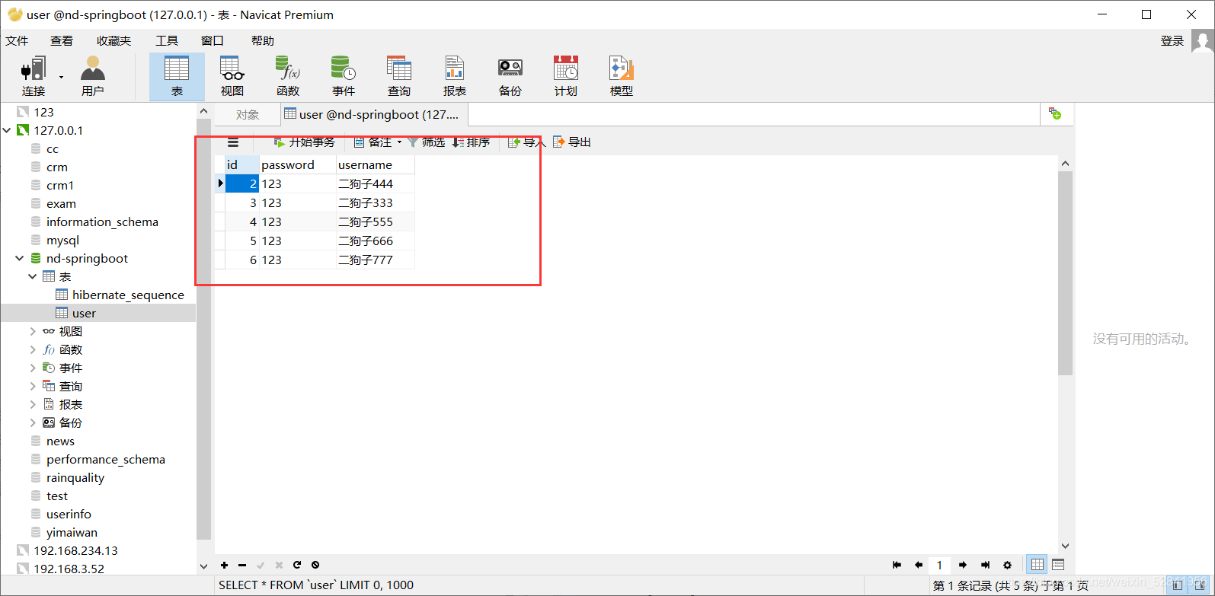Screen dimensions: 1215x596
Task: Click the sidebar vertical scrollbar
Action: coord(203,327)
